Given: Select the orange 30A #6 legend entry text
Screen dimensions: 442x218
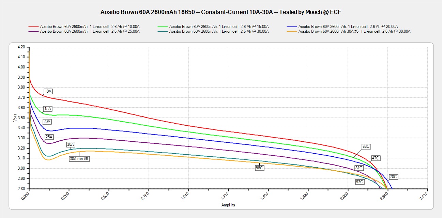Looking at the screenshot, I should [354, 31].
